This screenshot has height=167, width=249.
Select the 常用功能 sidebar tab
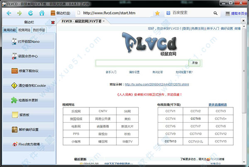tap(10, 30)
